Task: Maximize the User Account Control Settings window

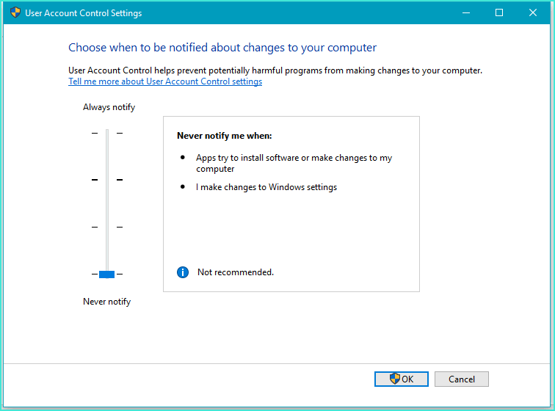Action: click(x=499, y=12)
